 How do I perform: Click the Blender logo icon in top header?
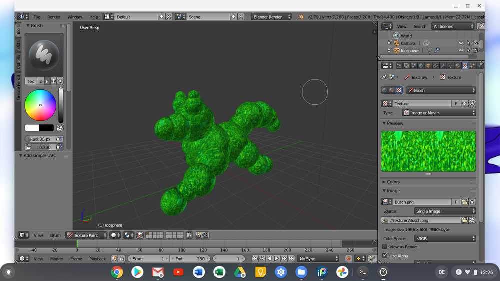(x=301, y=17)
